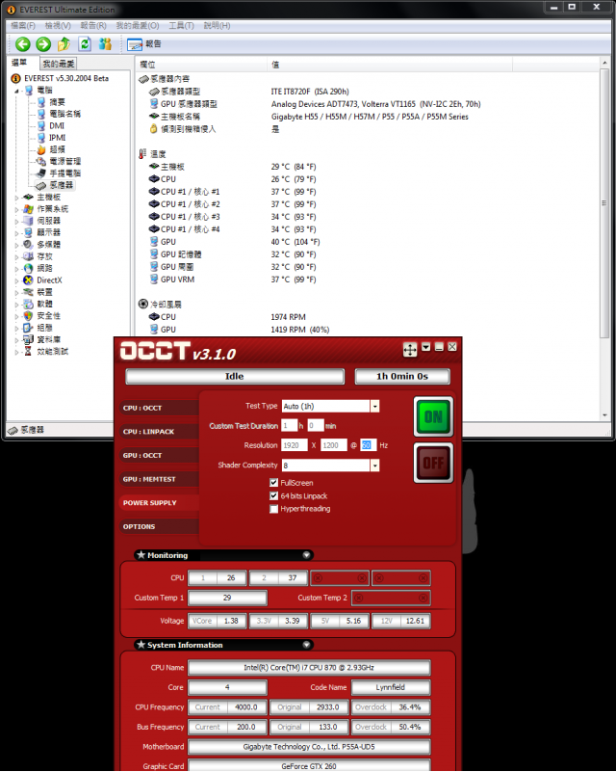616x772 pixels.
Task: Click the laptop icon for 手提電腦
Action: (x=41, y=173)
